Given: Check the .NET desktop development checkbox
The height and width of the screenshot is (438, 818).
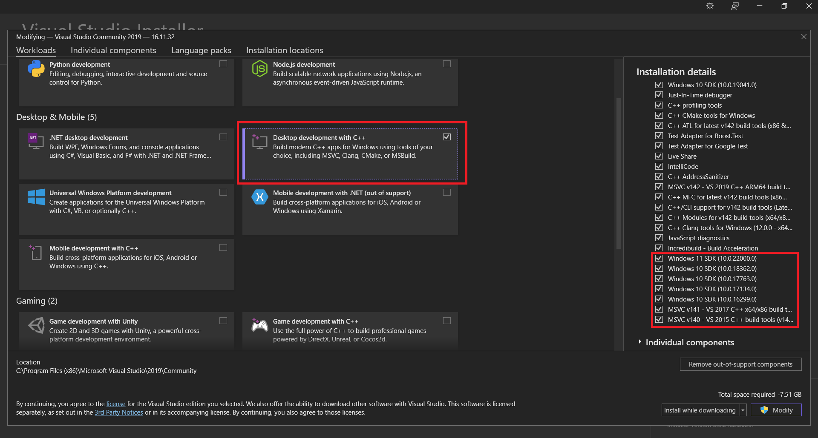Looking at the screenshot, I should (x=223, y=137).
